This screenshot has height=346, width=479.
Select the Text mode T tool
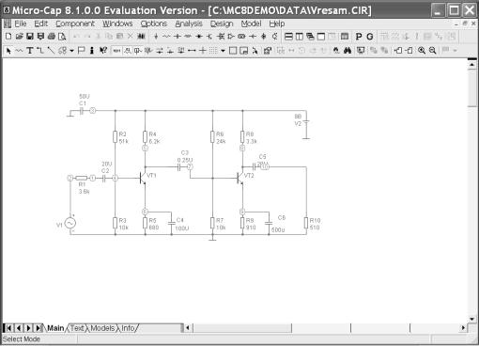pos(30,51)
